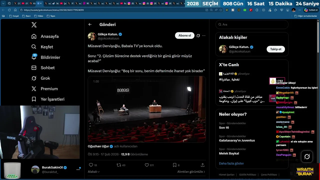Viewport: 320px width, 180px height.
Task: Open the Son 16 trending topic
Action: pyautogui.click(x=224, y=127)
